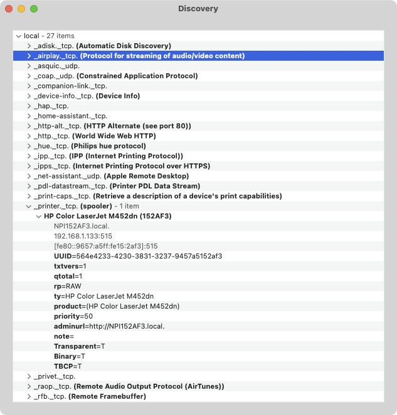Expand the _raop._tcp. chevron
Viewport: 397px width, 415px height.
point(29,386)
